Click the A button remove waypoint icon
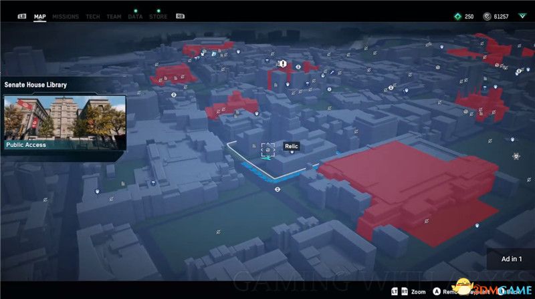 [x=437, y=292]
